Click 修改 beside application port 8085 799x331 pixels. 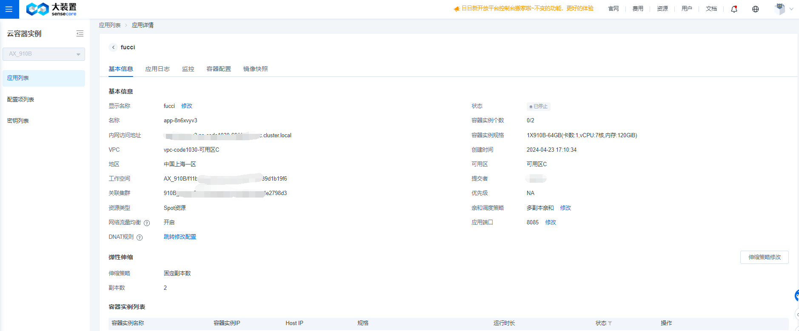coord(551,222)
